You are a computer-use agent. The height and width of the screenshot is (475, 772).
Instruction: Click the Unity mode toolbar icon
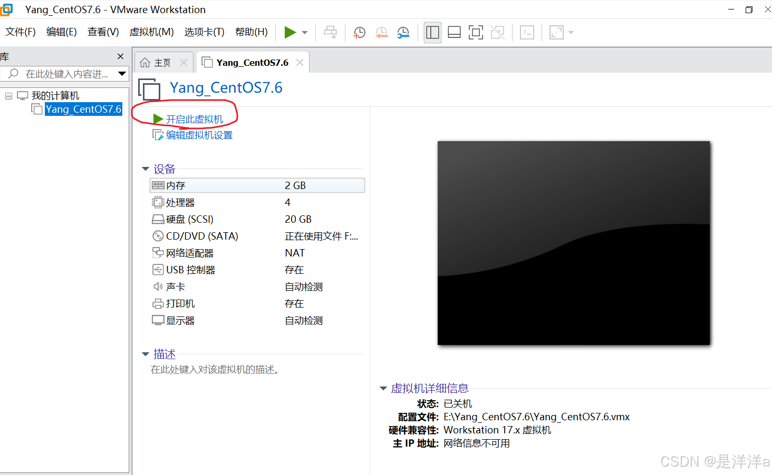(x=497, y=33)
